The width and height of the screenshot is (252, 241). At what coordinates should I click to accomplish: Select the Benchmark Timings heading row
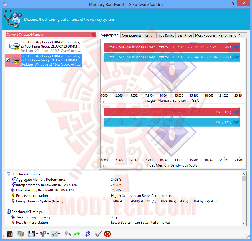(x=27, y=212)
